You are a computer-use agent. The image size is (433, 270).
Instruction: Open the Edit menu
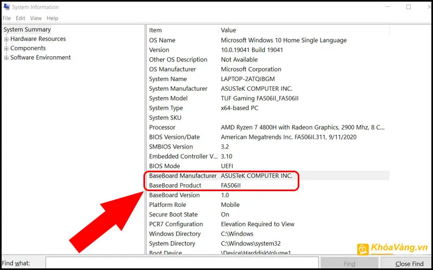coord(21,18)
